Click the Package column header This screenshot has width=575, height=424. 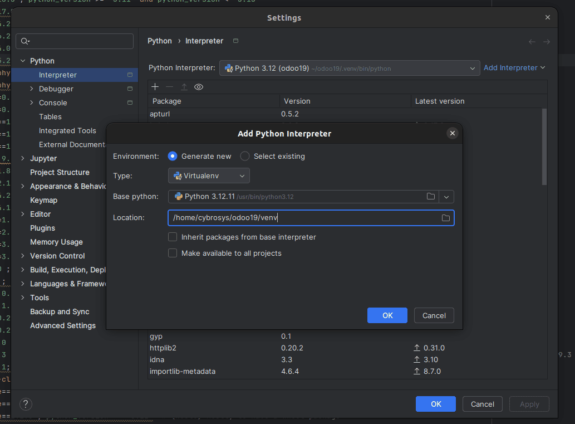[214, 101]
